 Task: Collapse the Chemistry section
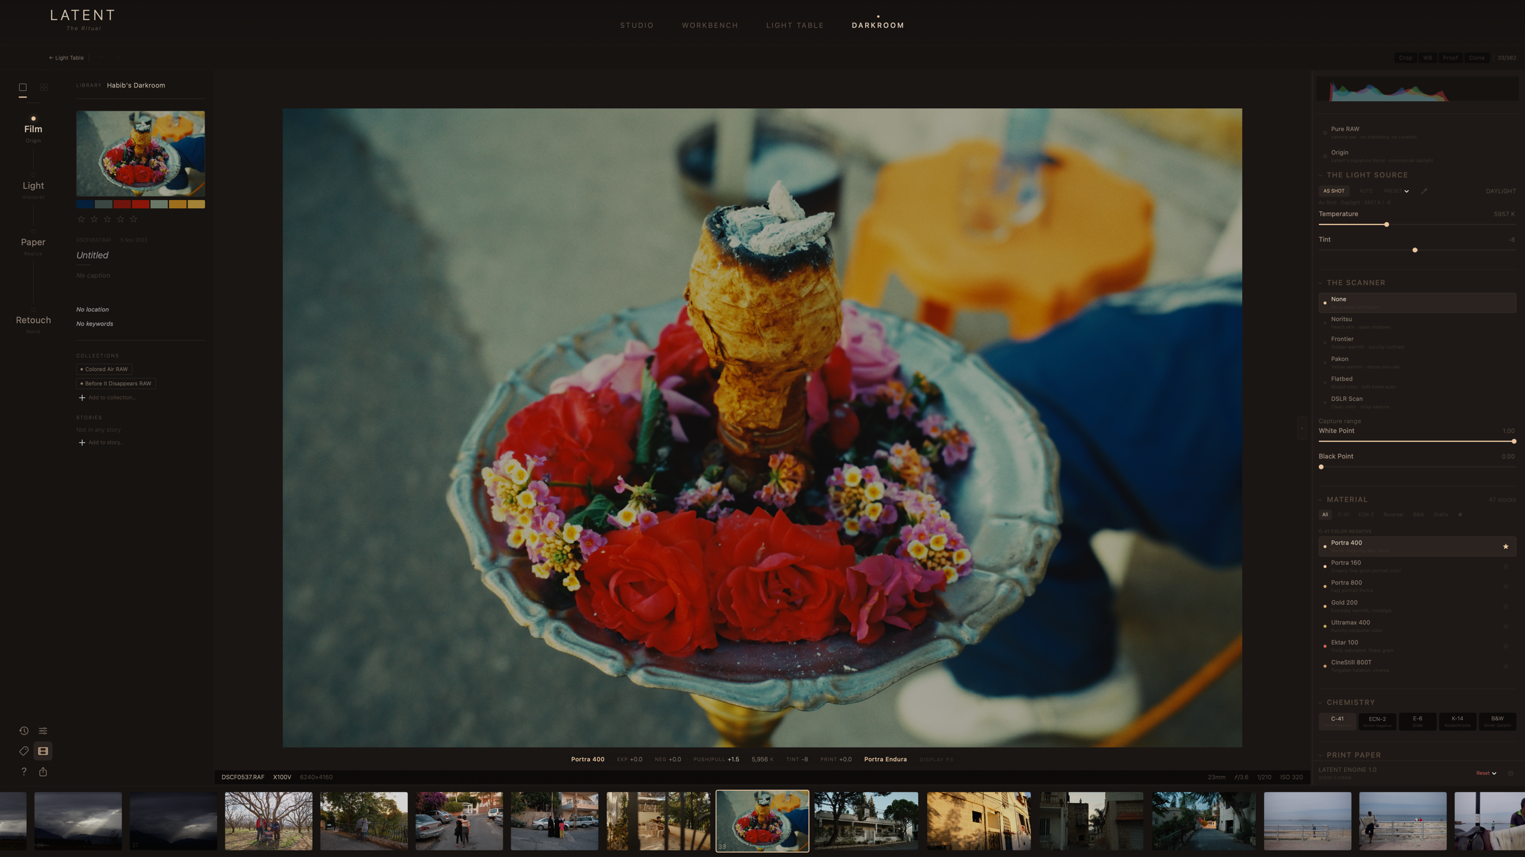[1321, 702]
